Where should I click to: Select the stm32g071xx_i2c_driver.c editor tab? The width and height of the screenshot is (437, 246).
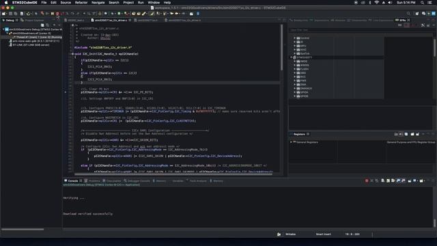[111, 20]
